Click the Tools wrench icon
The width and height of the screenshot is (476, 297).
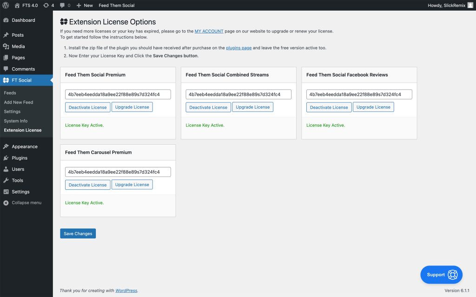coord(6,181)
